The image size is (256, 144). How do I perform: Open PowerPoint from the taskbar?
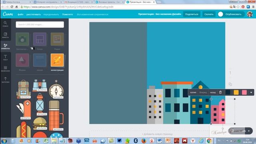[x=168, y=141]
